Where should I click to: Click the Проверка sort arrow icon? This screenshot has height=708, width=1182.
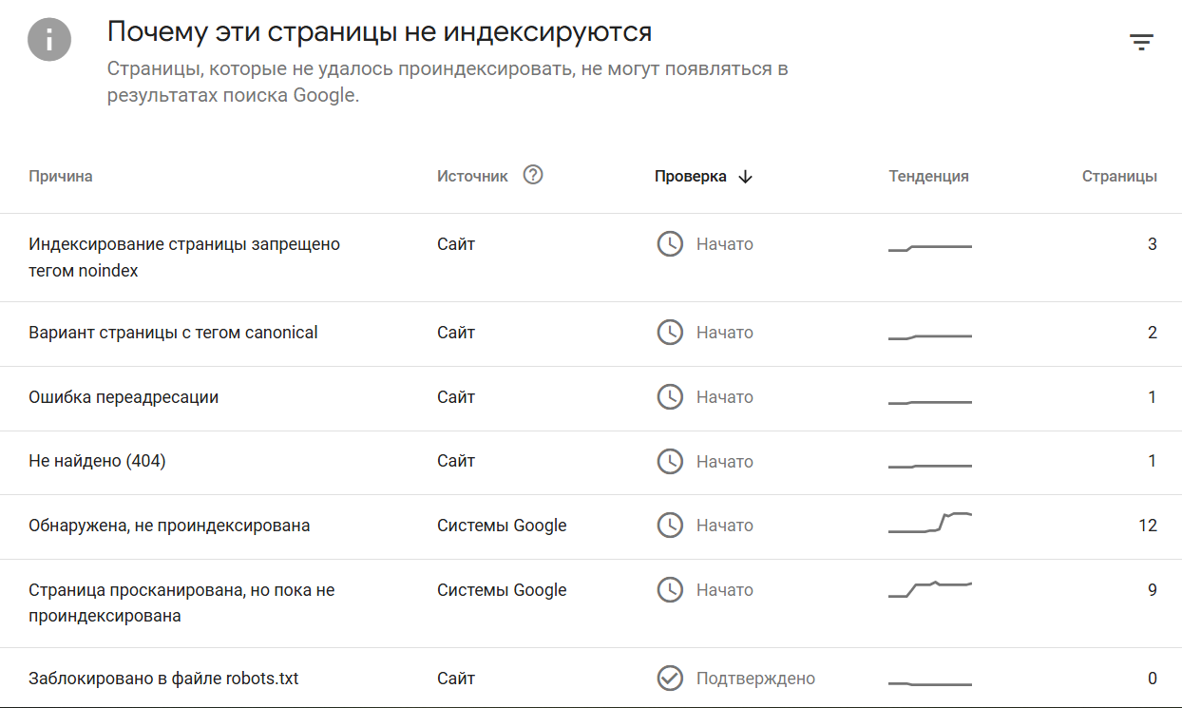point(745,177)
